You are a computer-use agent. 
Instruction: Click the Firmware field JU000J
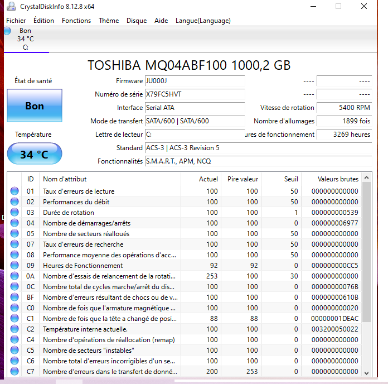coord(195,81)
